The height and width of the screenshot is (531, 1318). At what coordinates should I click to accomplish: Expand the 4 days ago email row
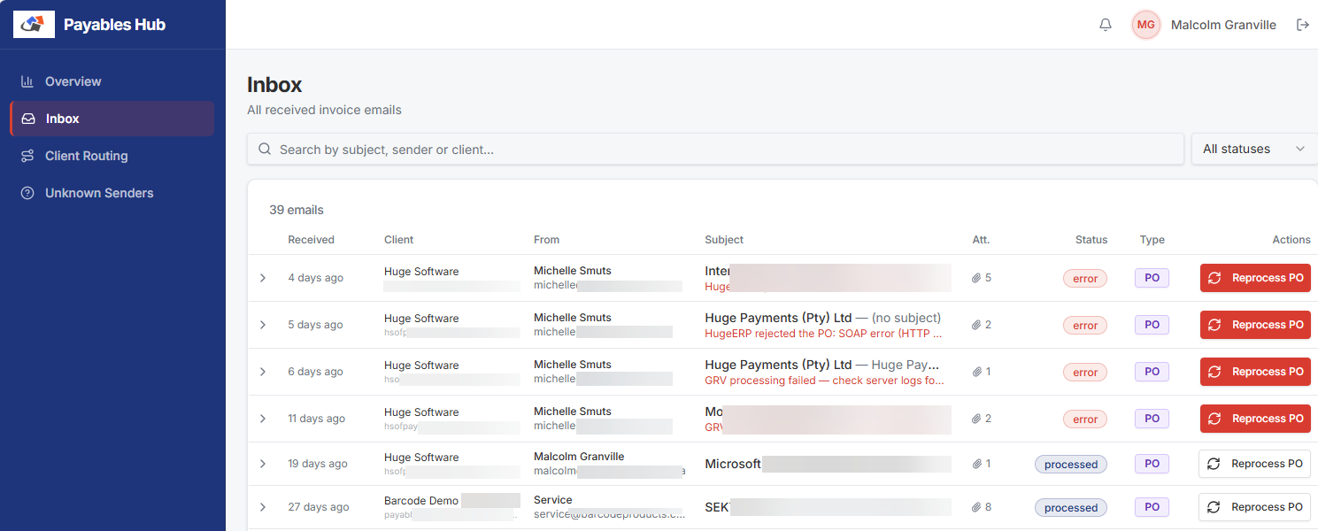[263, 278]
